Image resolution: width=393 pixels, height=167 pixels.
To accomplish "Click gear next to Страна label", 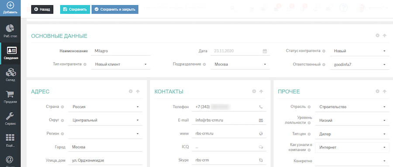I will coord(62,107).
